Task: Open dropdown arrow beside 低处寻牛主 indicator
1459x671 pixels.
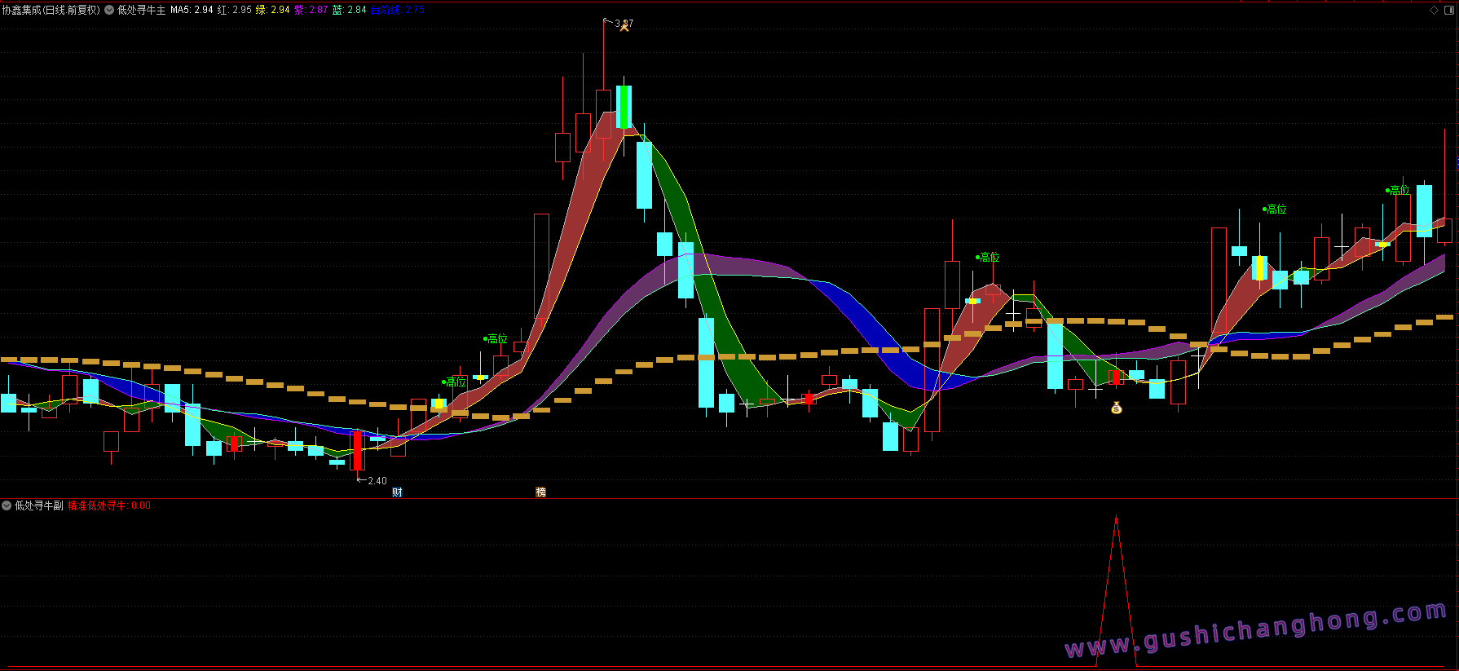Action: (109, 10)
